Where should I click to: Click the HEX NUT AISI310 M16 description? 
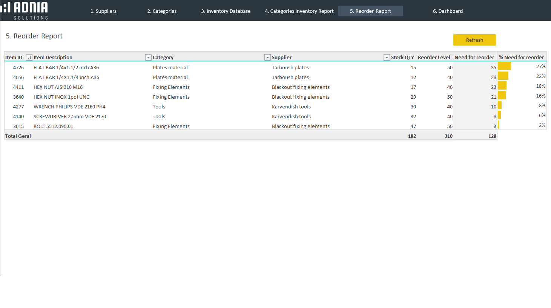click(58, 87)
